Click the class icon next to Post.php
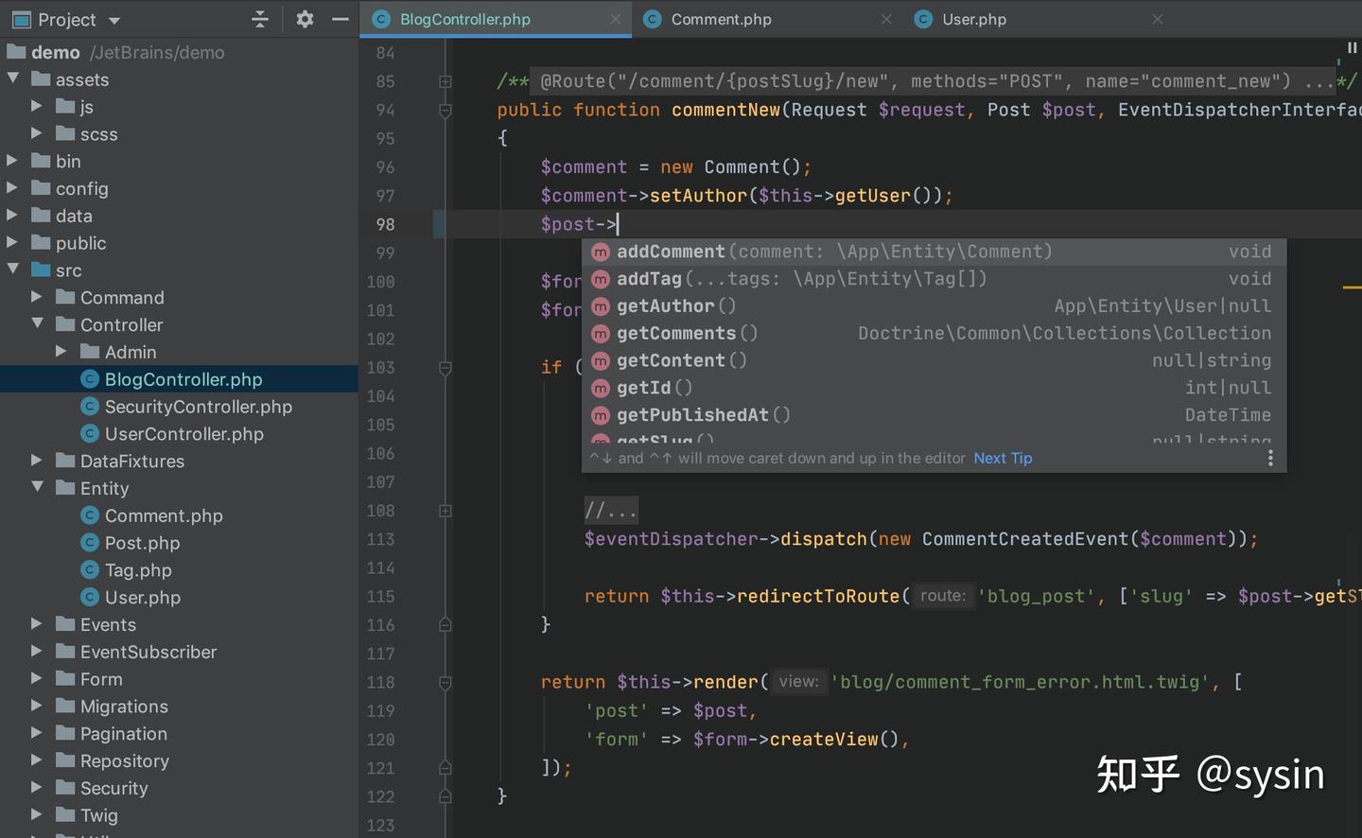 click(89, 543)
